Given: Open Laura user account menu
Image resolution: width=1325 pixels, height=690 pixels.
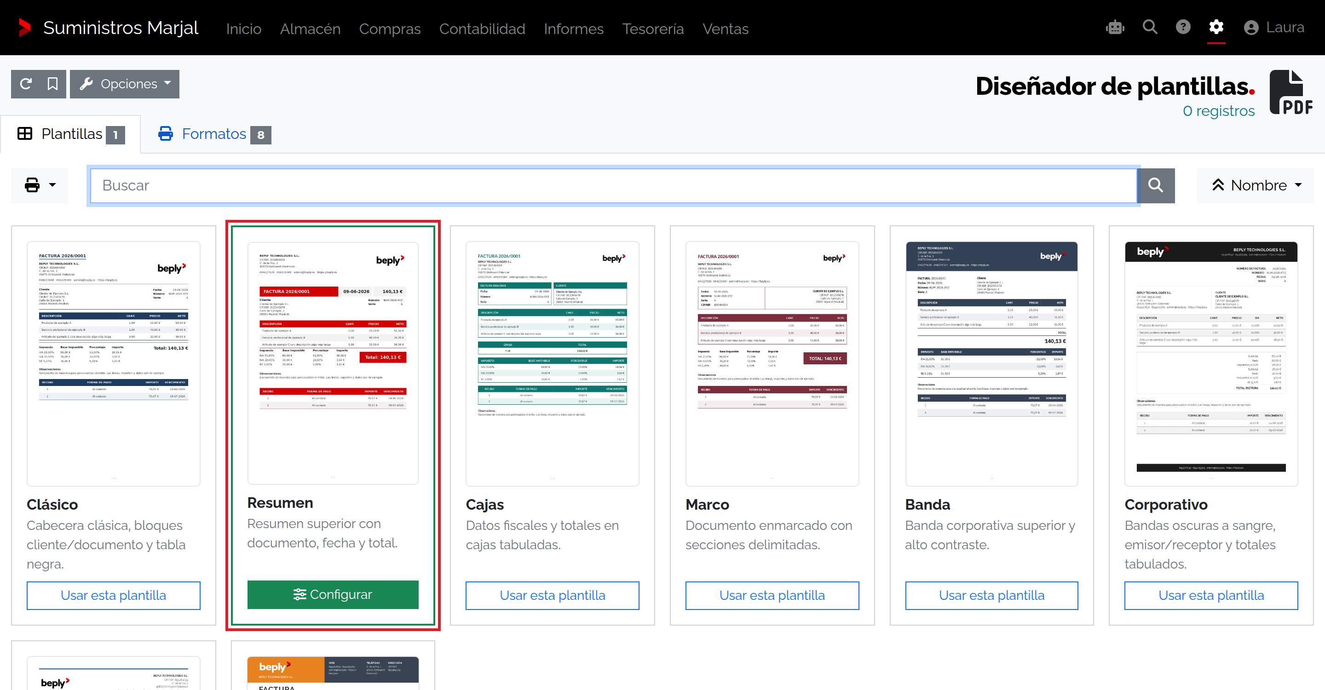Looking at the screenshot, I should click(1273, 27).
